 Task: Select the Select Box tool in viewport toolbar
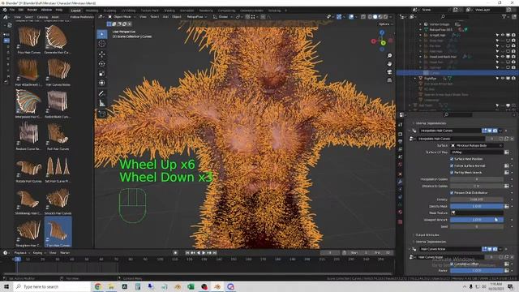[102, 34]
